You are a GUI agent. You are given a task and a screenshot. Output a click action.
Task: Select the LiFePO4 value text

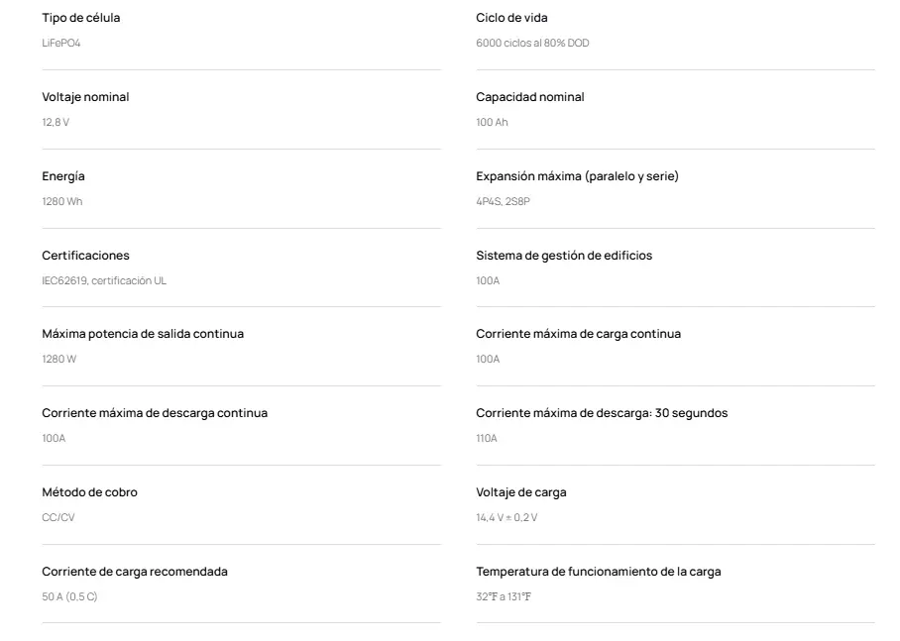[x=61, y=44]
